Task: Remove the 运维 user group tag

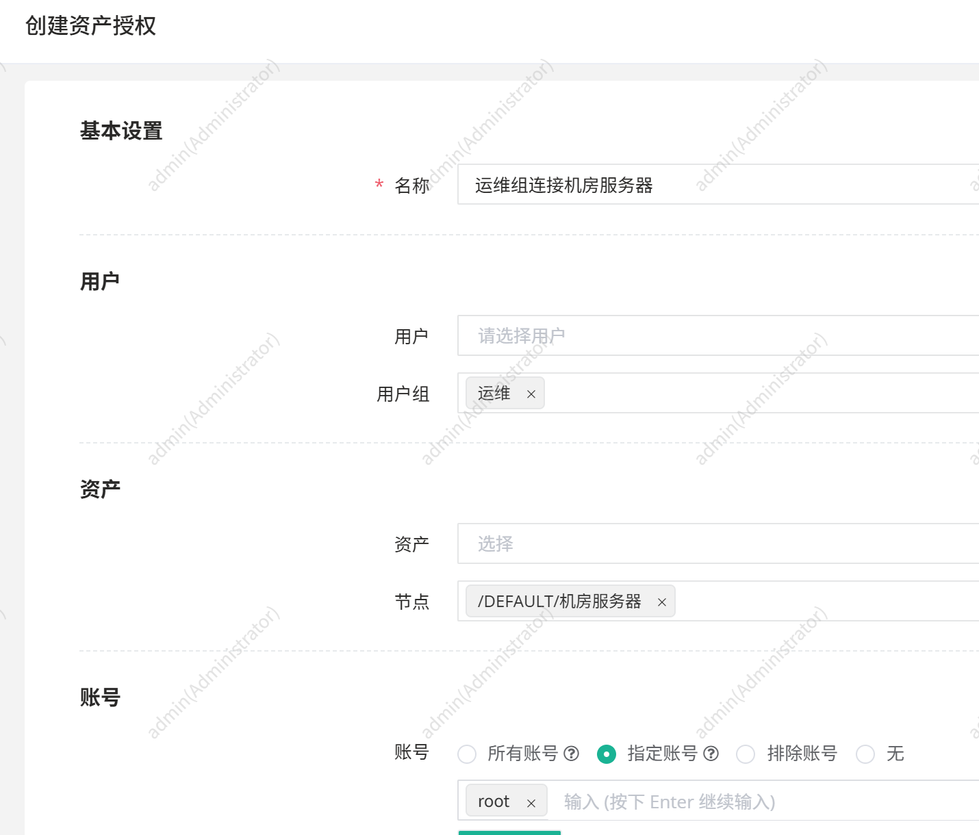Action: (x=531, y=394)
